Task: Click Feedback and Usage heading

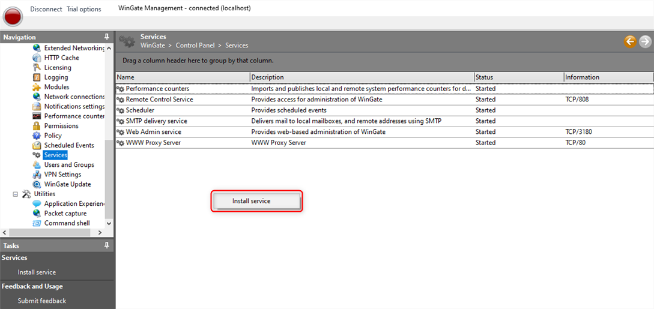Action: 32,287
